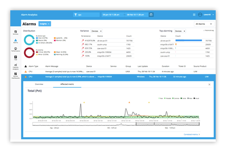Click the cpu filter search field
Image resolution: width=226 pixels, height=152 pixels.
point(86,15)
